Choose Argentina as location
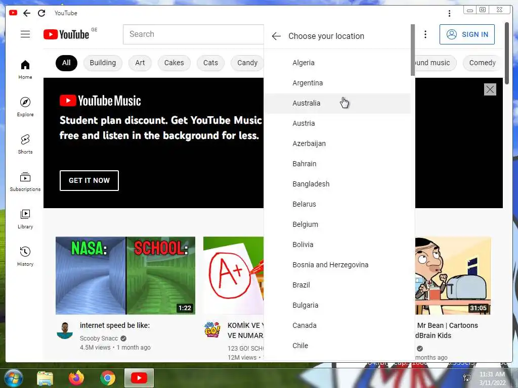 [x=337, y=83]
